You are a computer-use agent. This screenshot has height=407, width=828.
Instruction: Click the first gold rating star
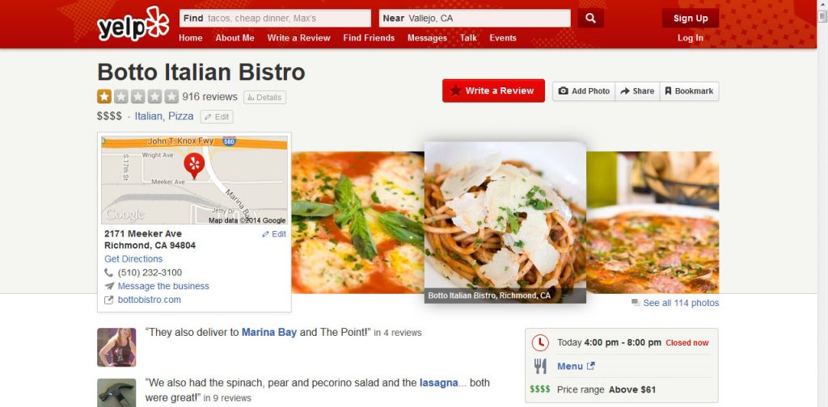104,96
